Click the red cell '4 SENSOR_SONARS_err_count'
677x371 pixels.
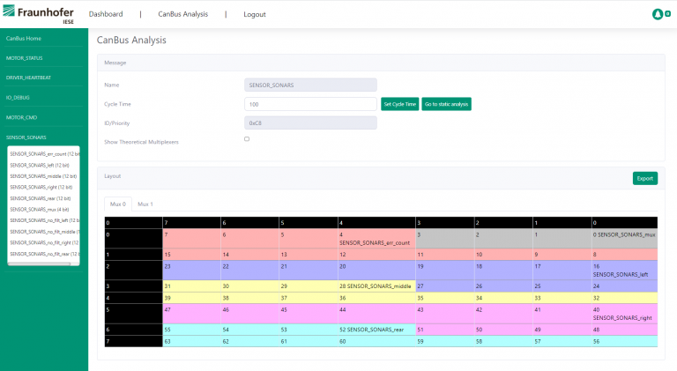click(376, 238)
